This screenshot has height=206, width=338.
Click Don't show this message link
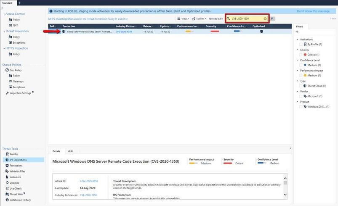click(x=313, y=11)
